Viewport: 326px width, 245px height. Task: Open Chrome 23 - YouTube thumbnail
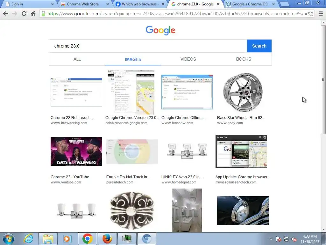(76, 152)
